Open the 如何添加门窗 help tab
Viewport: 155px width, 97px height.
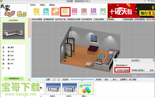[x=60, y=19]
